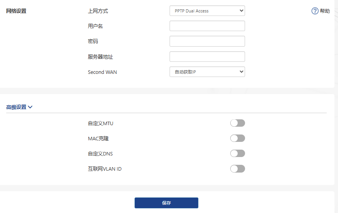This screenshot has width=338, height=213.
Task: Toggle the 互联网VLAN ID switch
Action: 237,169
